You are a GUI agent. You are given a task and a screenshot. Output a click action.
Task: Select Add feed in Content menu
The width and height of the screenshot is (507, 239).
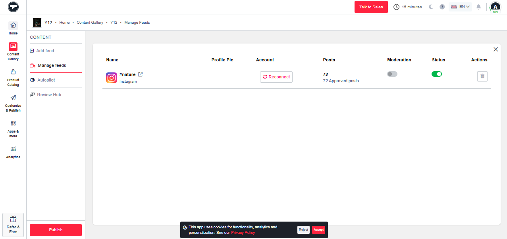coord(45,51)
